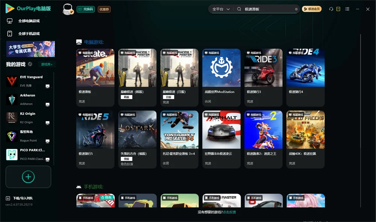Click the download queue icon
The width and height of the screenshot is (376, 222).
coord(8,198)
